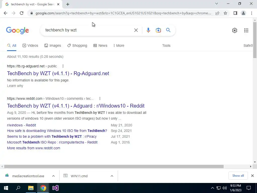Image resolution: width=257 pixels, height=193 pixels.
Task: Open the volume tray icon
Action: coord(225,188)
